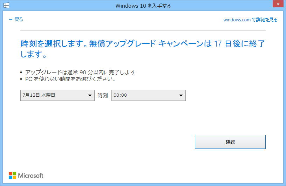Go back using the 戻る link

tap(16, 19)
